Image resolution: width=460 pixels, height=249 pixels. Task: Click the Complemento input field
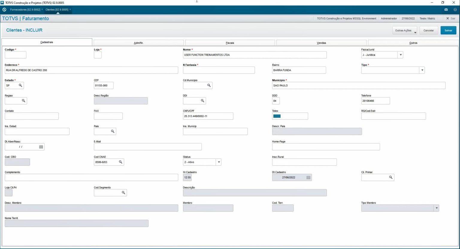pyautogui.click(x=91, y=177)
